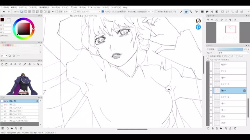This screenshot has width=250, height=140.
Task: Expand the stabilizer correction dropdown
Action: [153, 12]
